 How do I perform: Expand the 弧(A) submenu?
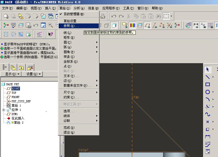tap(79, 47)
